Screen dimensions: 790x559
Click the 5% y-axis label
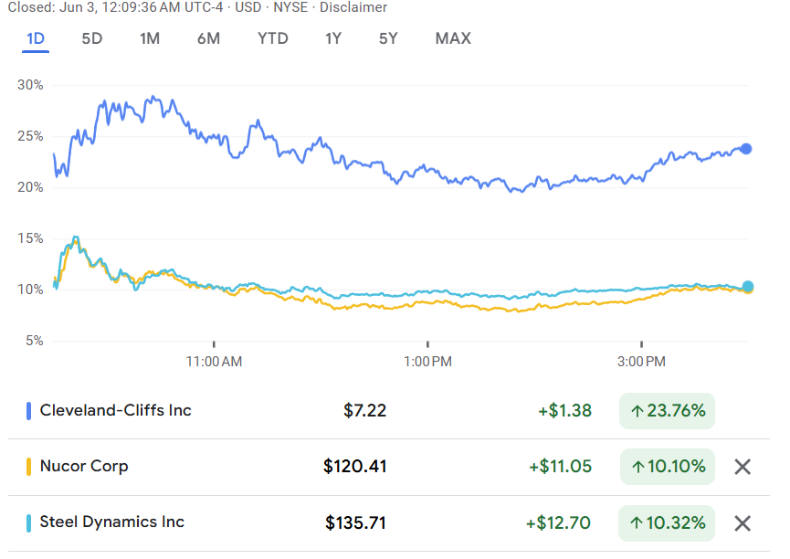[x=35, y=341]
